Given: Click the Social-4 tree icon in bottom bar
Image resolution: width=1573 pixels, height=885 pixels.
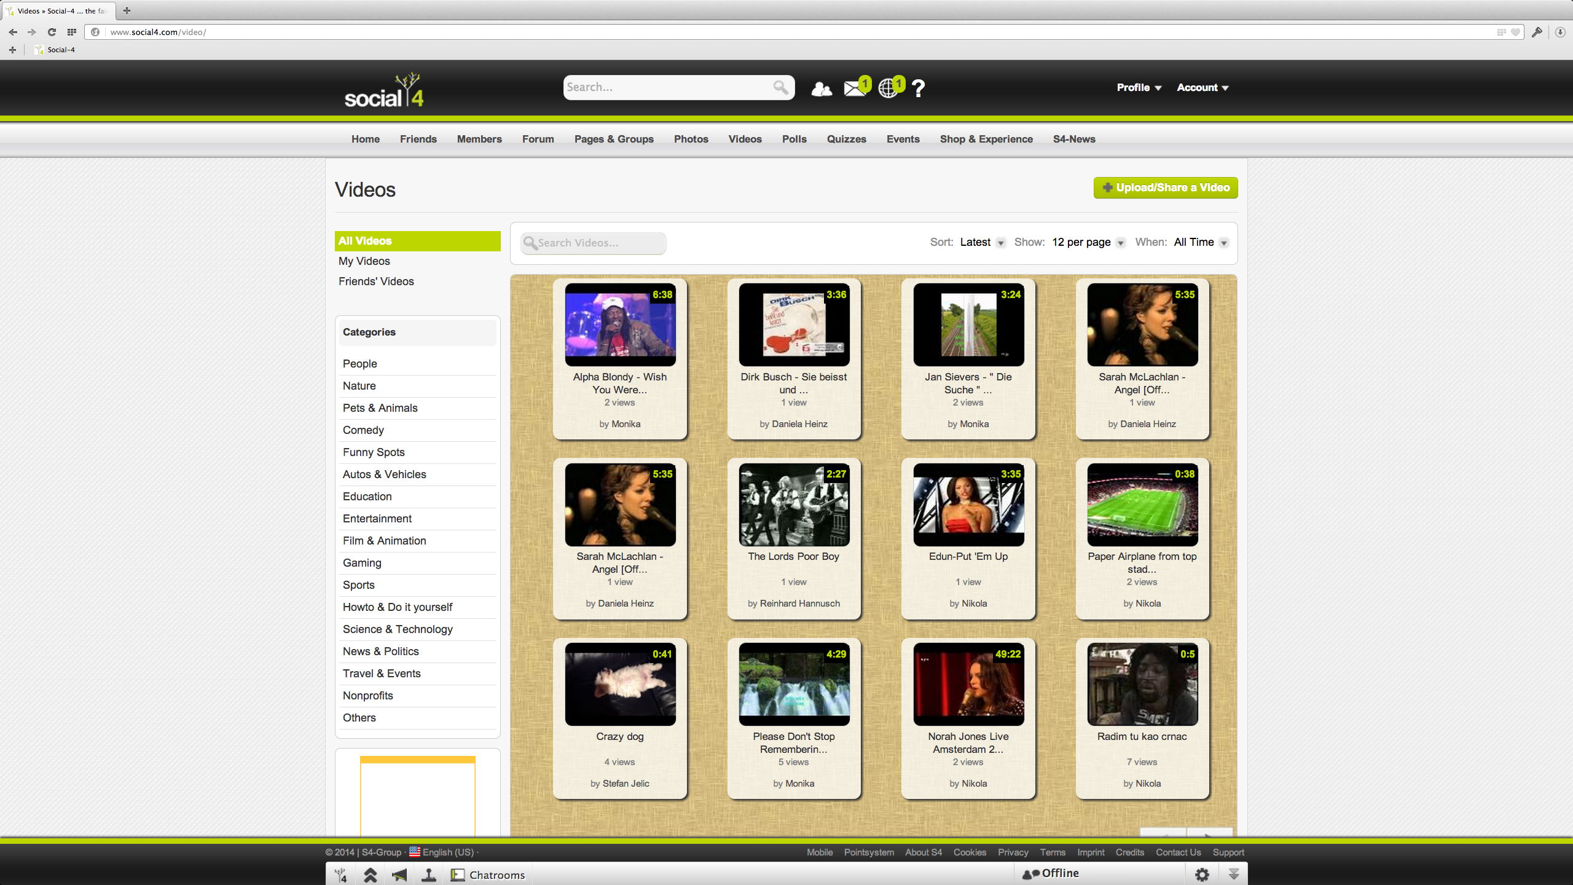Looking at the screenshot, I should (x=341, y=875).
